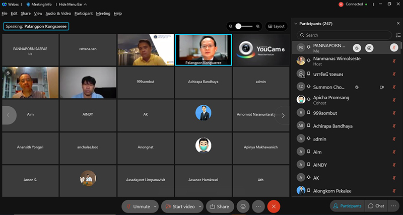The image size is (403, 215).
Task: Toggle the Participants panel button
Action: point(347,206)
